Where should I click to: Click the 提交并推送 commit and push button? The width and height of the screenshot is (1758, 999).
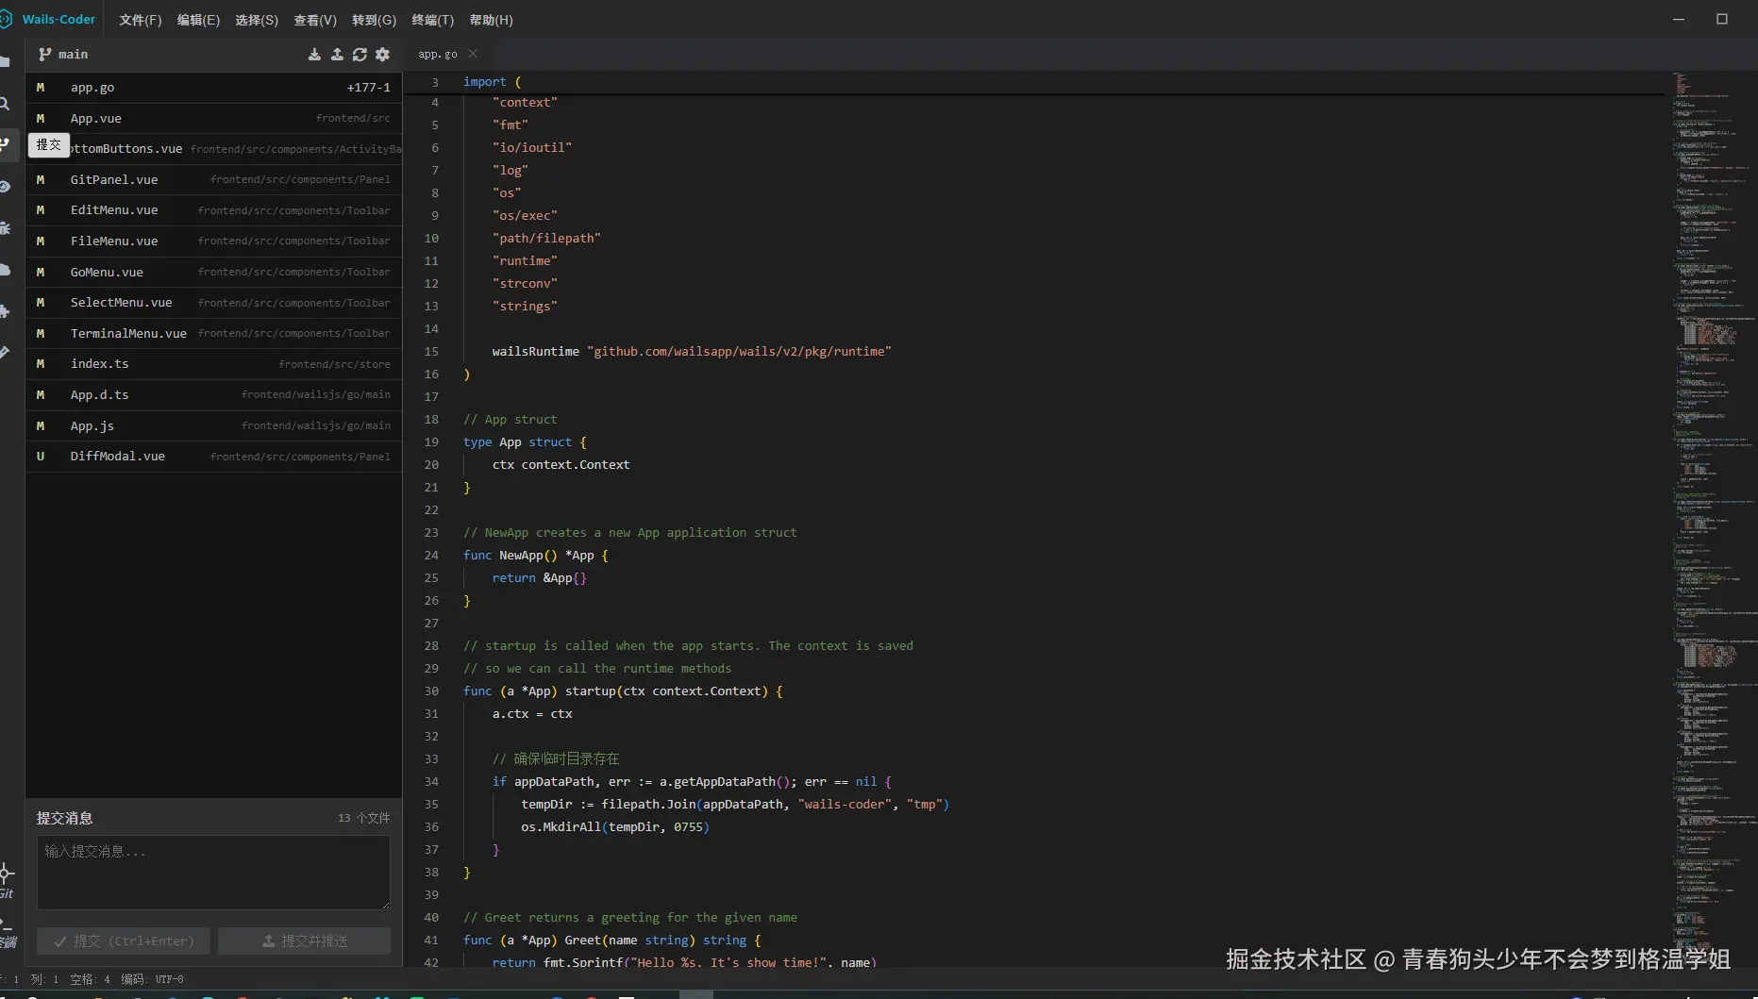[x=304, y=941]
